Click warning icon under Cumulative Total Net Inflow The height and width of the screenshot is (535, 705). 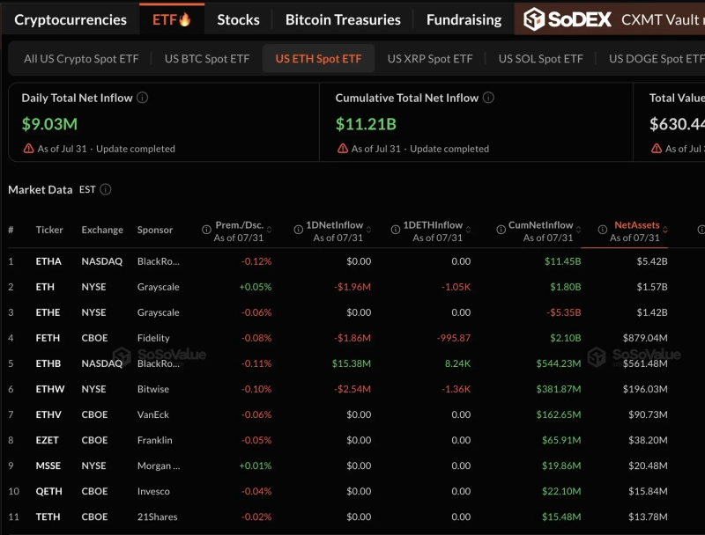pyautogui.click(x=343, y=149)
